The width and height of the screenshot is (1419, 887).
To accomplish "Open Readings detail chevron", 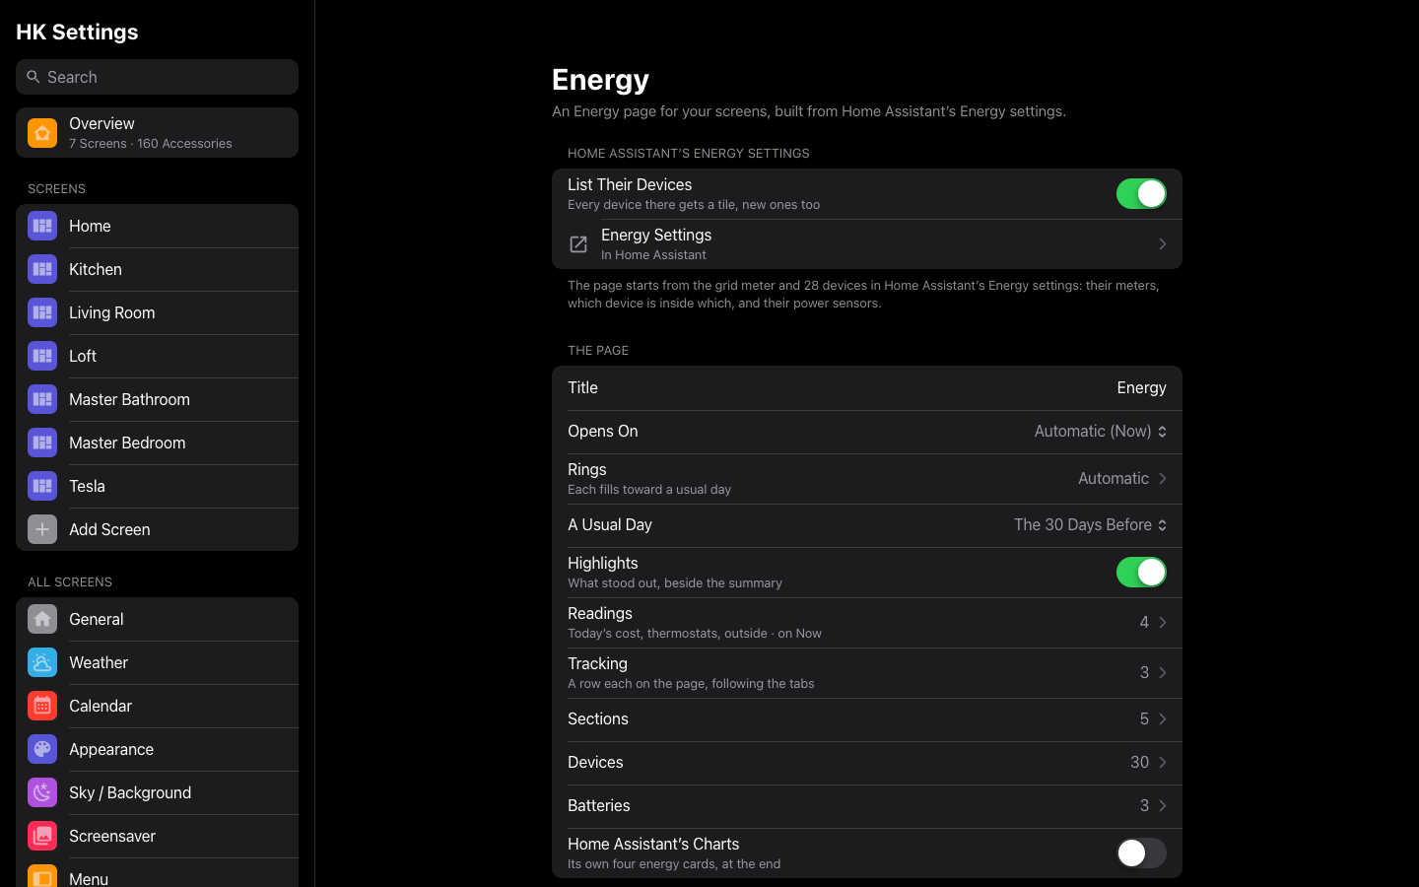I will [x=1163, y=623].
